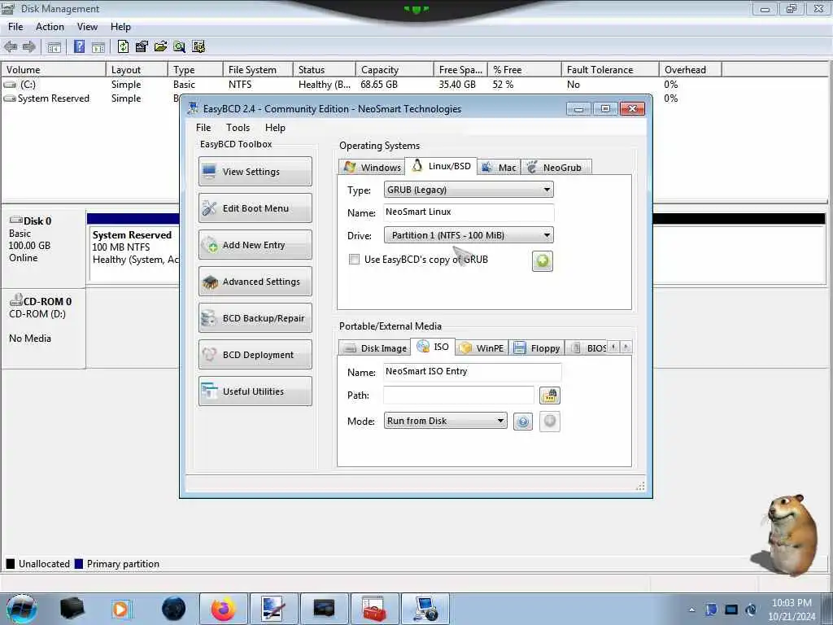Screen dimensions: 833x625
Task: Open the Disk Management Action menu
Action: click(x=50, y=27)
